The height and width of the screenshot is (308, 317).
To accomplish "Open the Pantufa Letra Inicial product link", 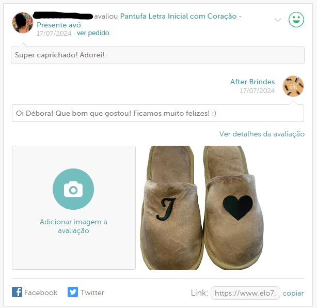I will [x=139, y=21].
